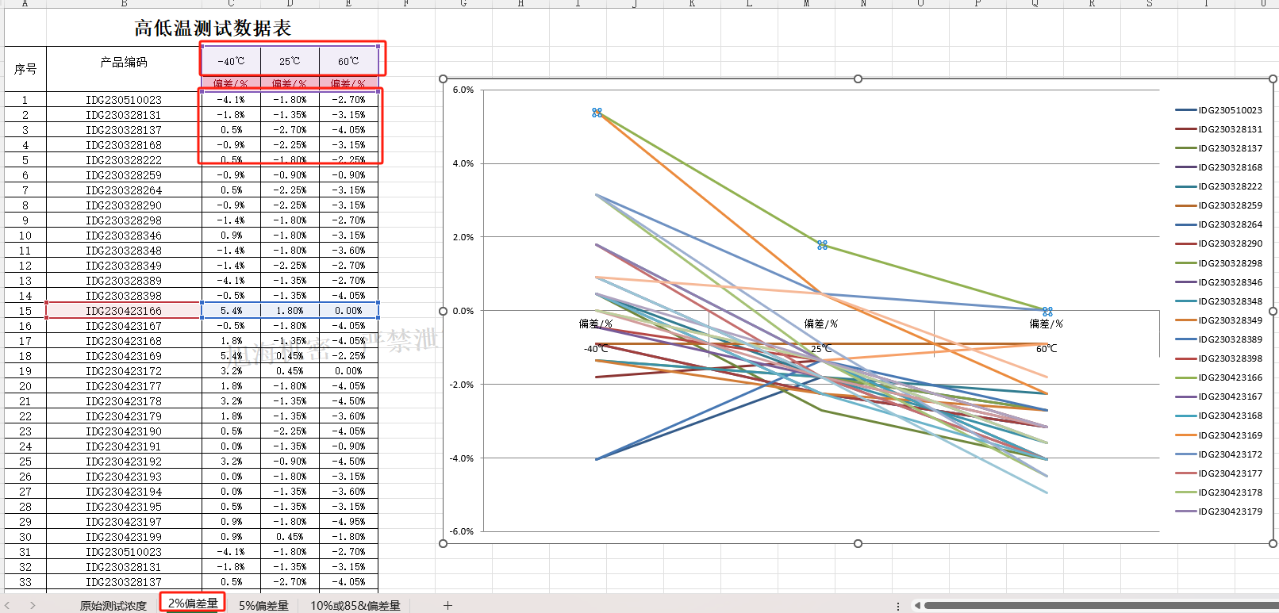Image resolution: width=1279 pixels, height=613 pixels.
Task: Select product code IDG230510023 in row 1
Action: click(x=124, y=100)
